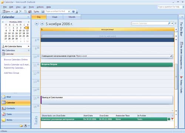Open the View menu
Image resolution: width=185 pixels, height=133 pixels.
click(18, 7)
